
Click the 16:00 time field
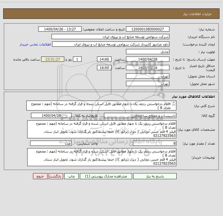(x=104, y=68)
